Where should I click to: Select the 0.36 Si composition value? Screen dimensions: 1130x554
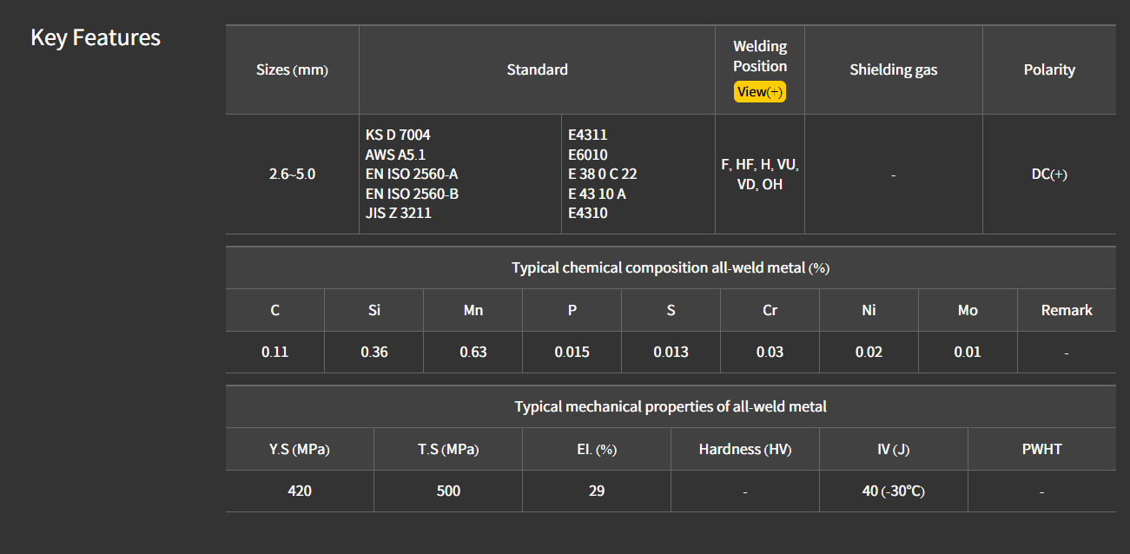pos(373,353)
